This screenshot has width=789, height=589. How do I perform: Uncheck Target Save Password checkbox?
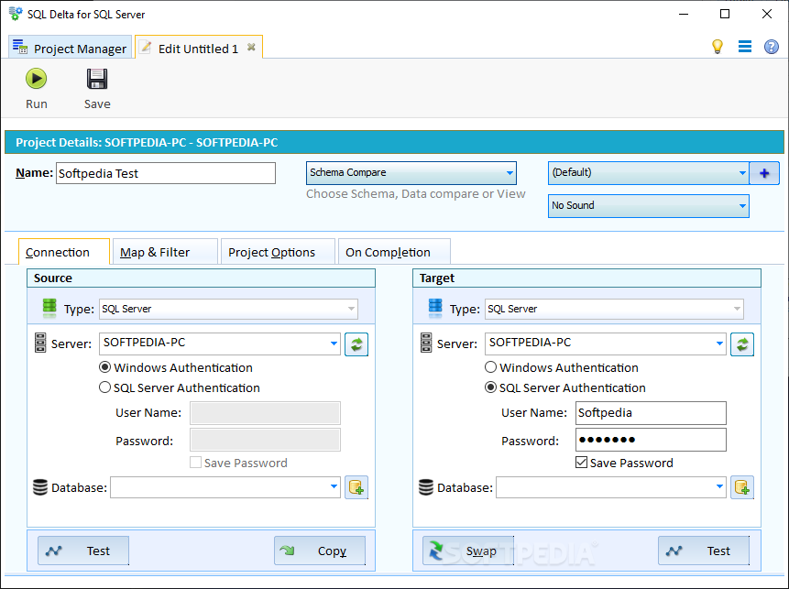[581, 463]
